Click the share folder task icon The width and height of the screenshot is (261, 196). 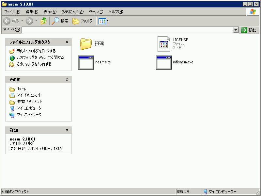12,64
